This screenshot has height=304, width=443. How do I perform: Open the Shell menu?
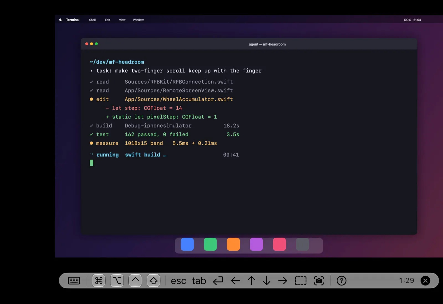click(x=92, y=20)
